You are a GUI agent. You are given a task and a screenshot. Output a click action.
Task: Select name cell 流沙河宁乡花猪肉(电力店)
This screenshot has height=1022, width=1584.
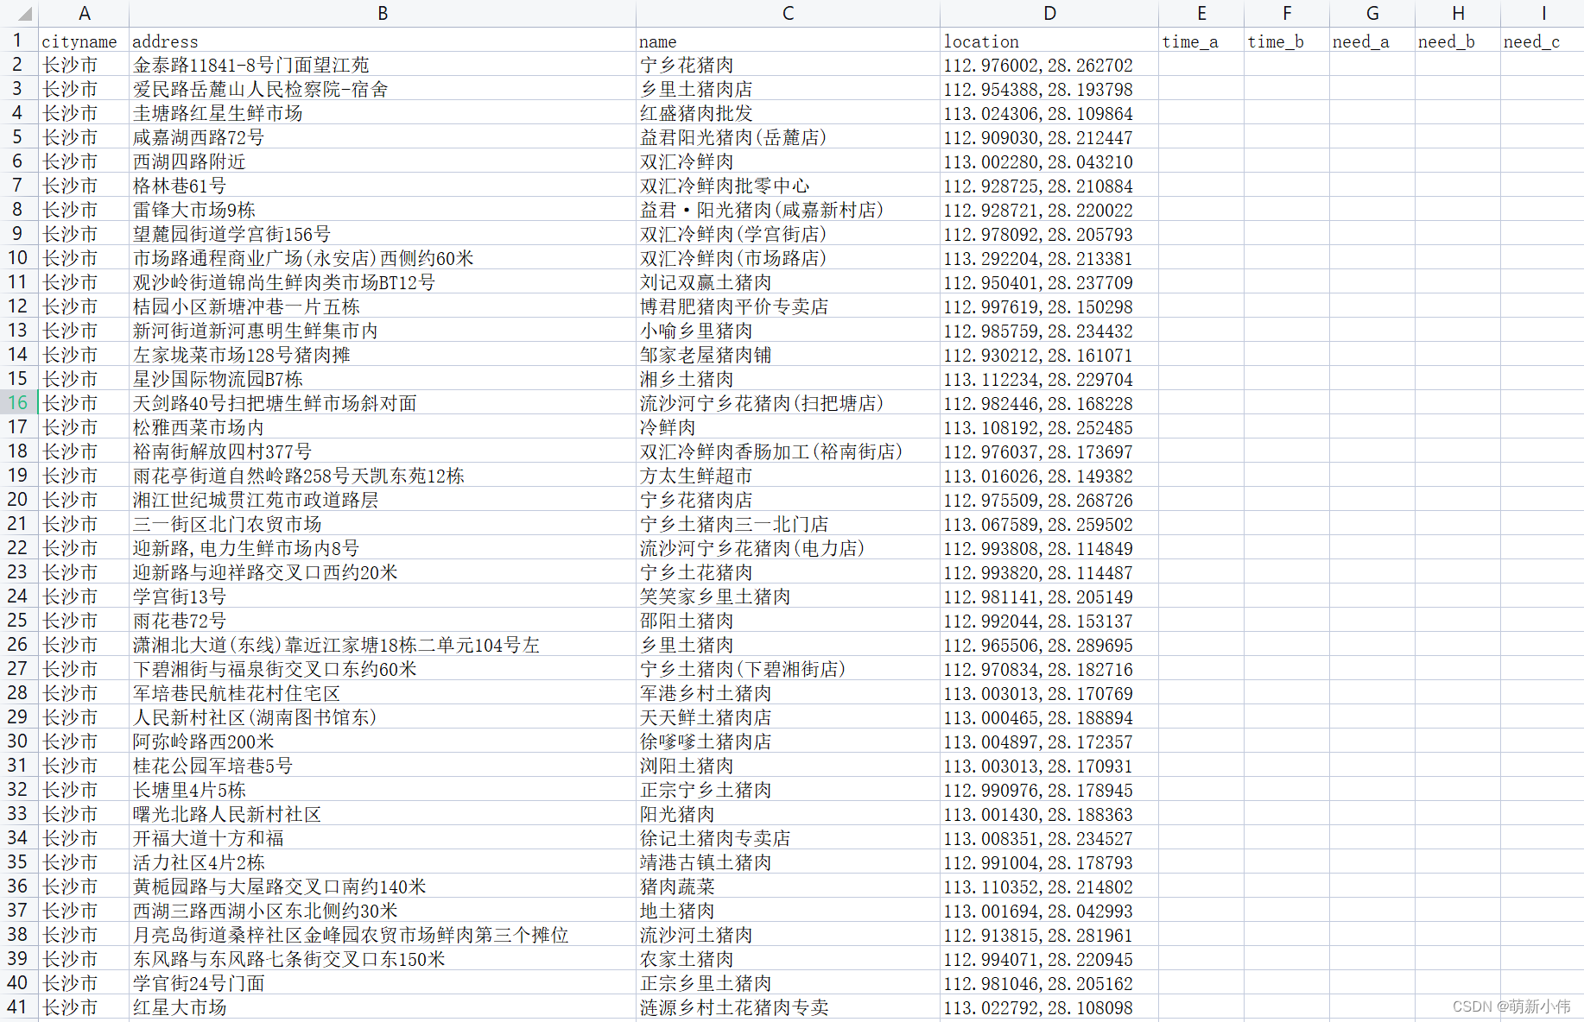click(788, 548)
